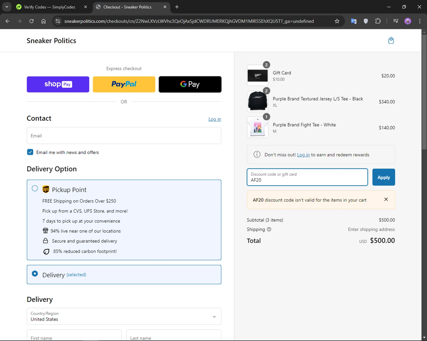Open the Chrome three-dot menu

click(x=420, y=21)
